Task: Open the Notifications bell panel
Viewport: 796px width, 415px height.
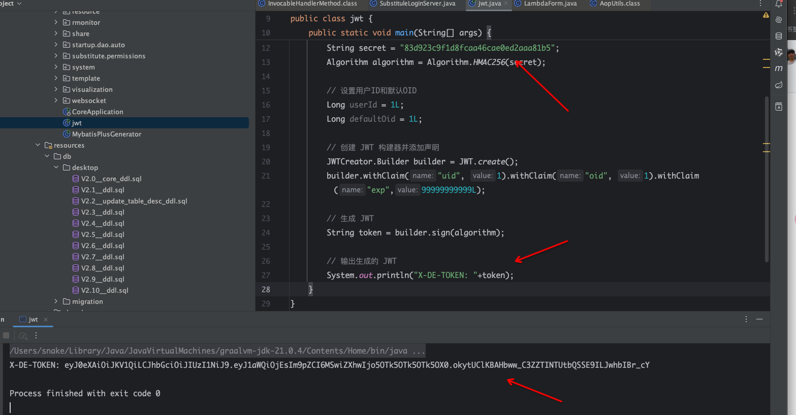Action: [x=778, y=4]
